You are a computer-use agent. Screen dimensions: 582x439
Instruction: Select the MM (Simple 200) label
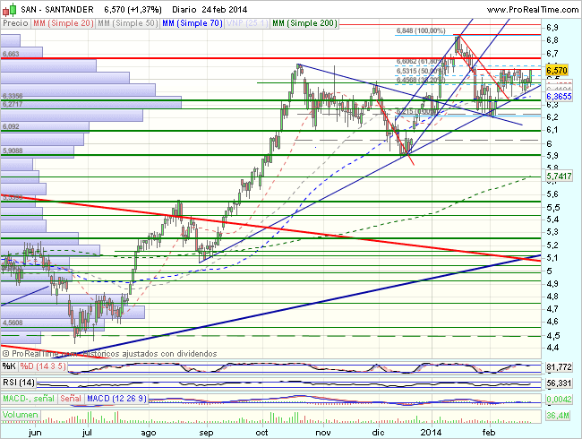tap(304, 23)
